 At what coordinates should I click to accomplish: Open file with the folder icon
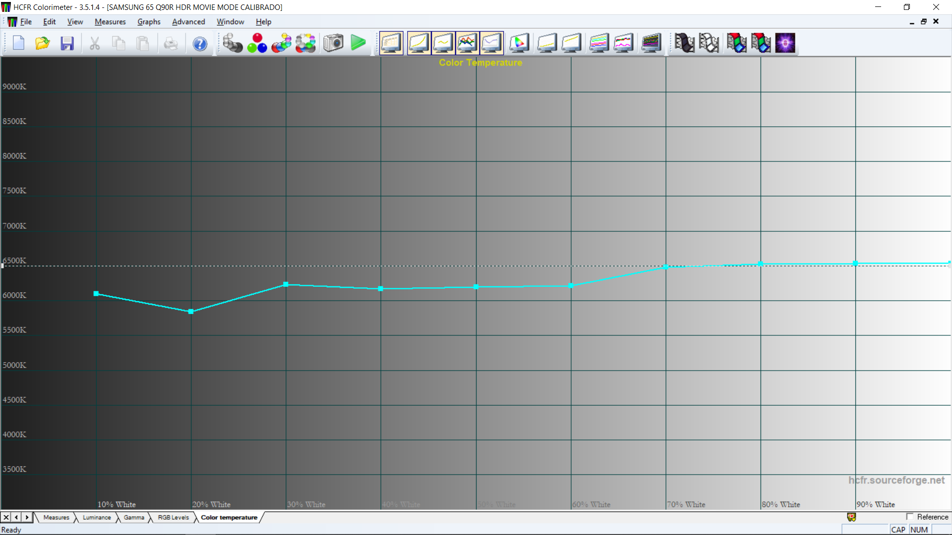(x=43, y=44)
